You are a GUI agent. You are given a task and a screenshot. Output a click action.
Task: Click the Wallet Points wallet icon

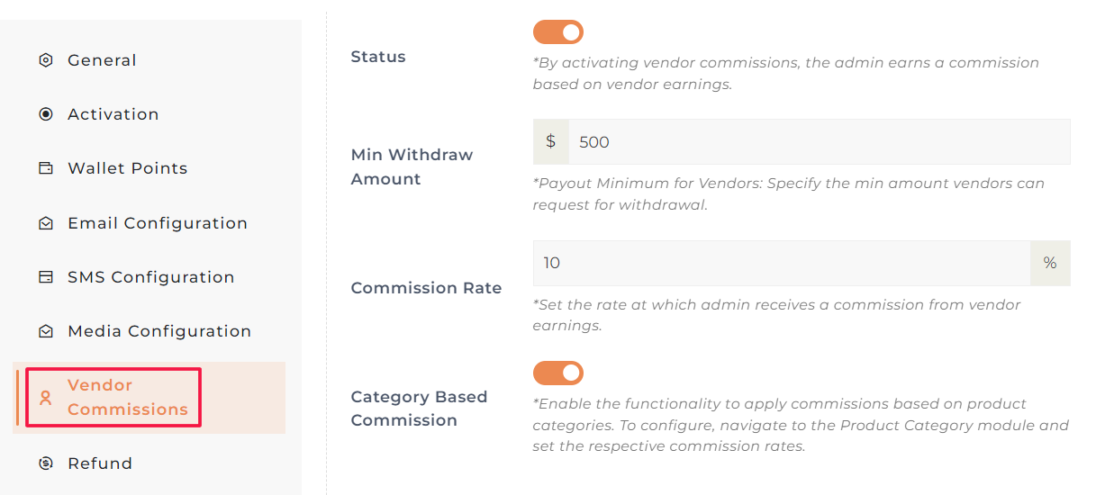(46, 168)
